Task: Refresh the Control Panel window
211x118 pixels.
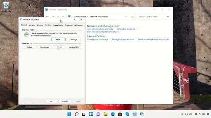Action: [133, 17]
